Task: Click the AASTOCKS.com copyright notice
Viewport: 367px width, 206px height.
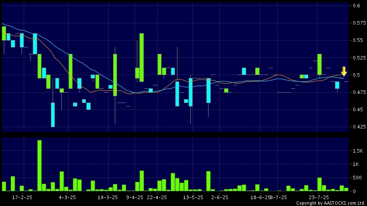Action: click(x=331, y=203)
